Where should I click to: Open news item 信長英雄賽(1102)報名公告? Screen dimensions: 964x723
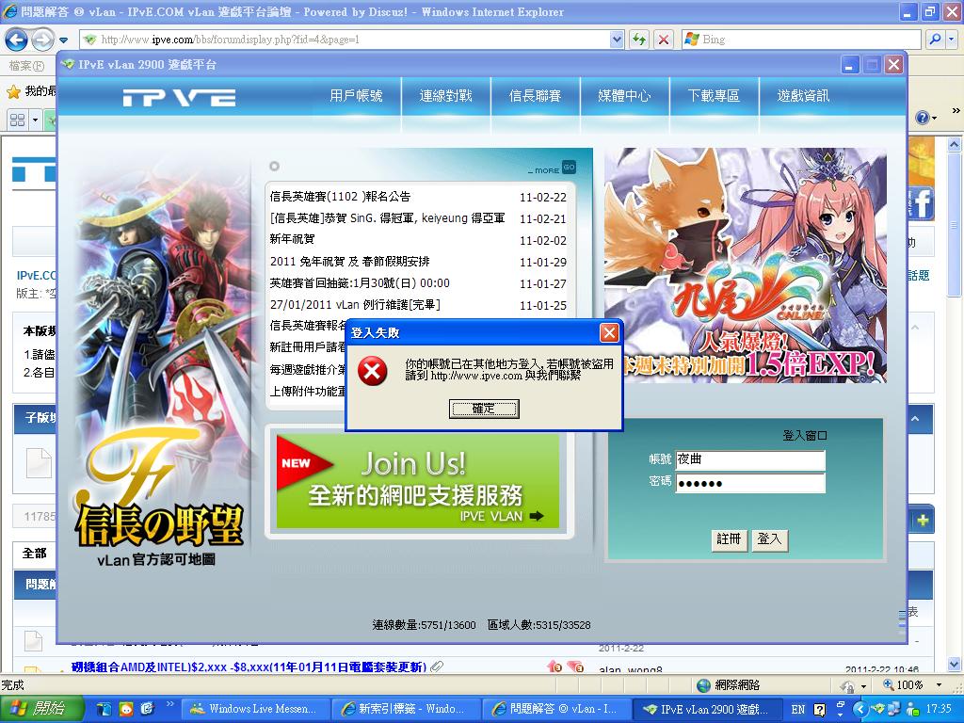(x=340, y=197)
